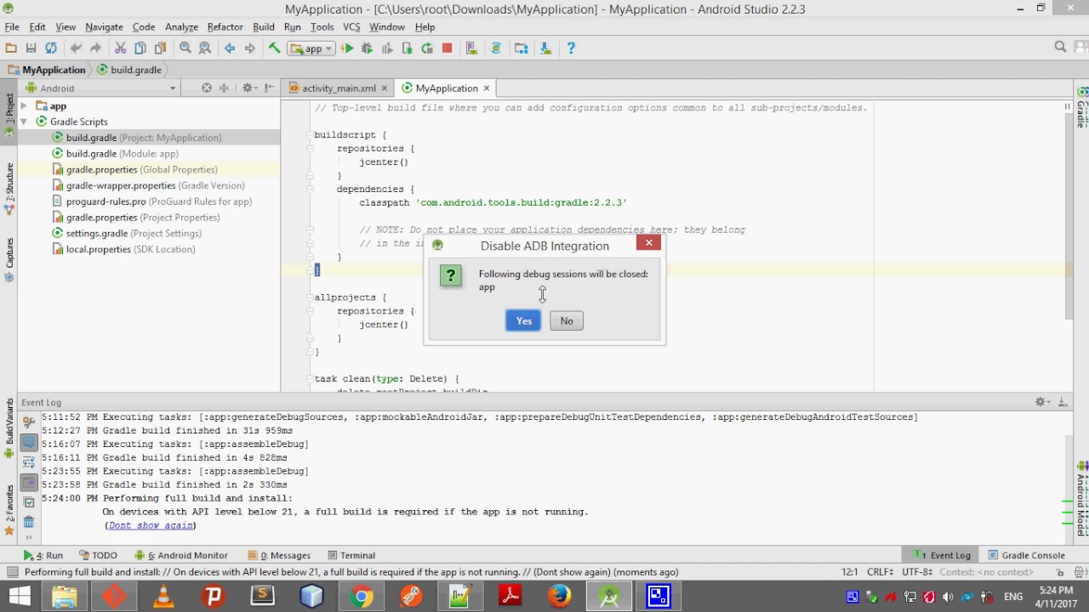Open the Project Structure icon
This screenshot has height=612, width=1089.
(x=521, y=48)
